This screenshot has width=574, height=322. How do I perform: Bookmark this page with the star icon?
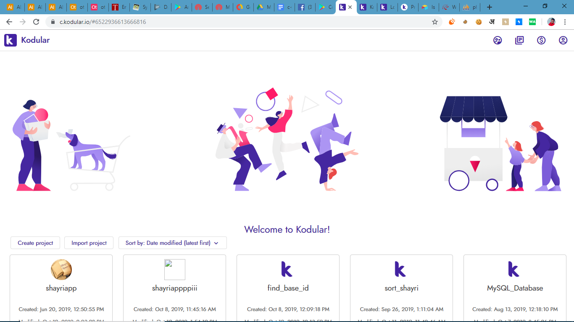(x=435, y=22)
